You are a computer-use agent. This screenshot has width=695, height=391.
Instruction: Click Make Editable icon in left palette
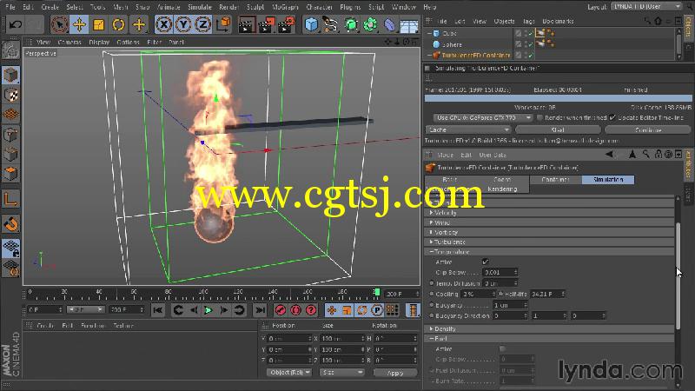(x=10, y=51)
